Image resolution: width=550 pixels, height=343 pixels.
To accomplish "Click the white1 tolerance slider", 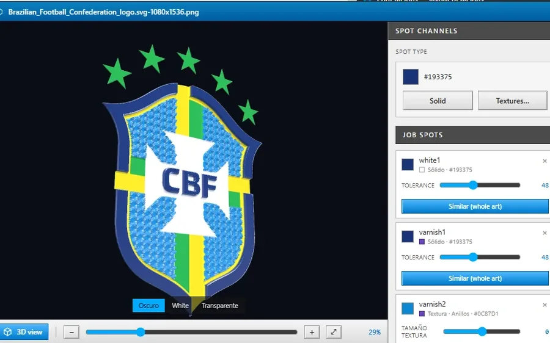I will 480,185.
